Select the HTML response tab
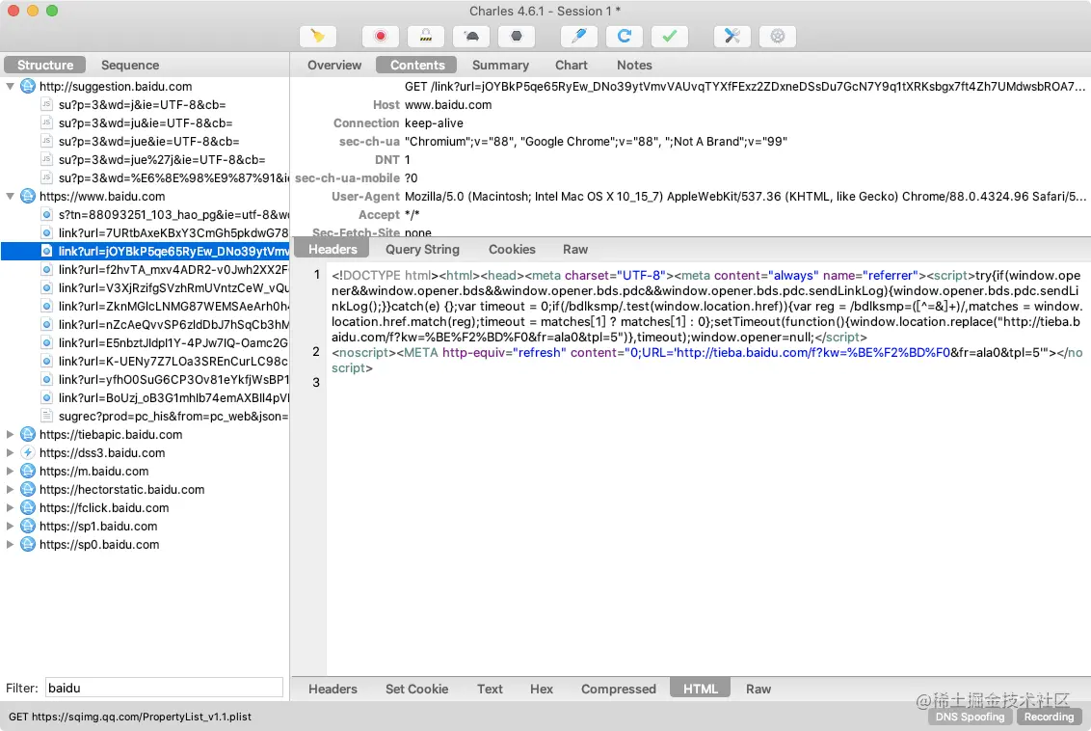Screen dimensions: 1091x731 point(700,689)
